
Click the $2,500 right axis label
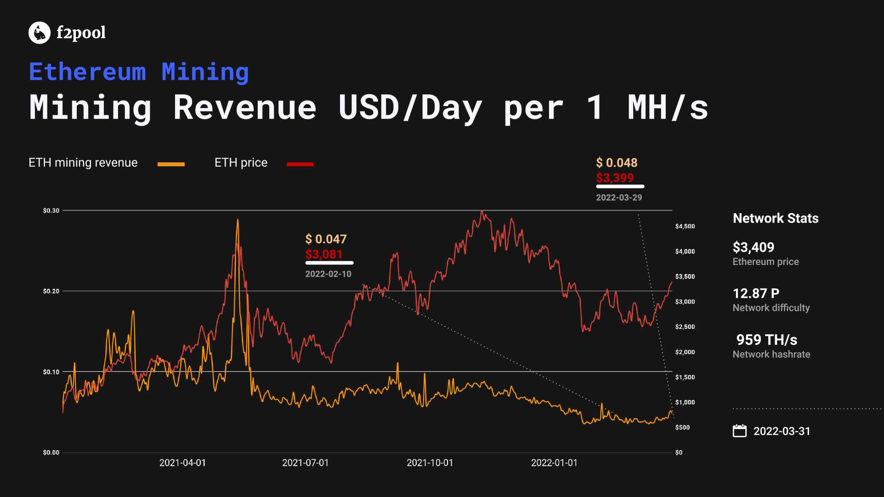[685, 327]
